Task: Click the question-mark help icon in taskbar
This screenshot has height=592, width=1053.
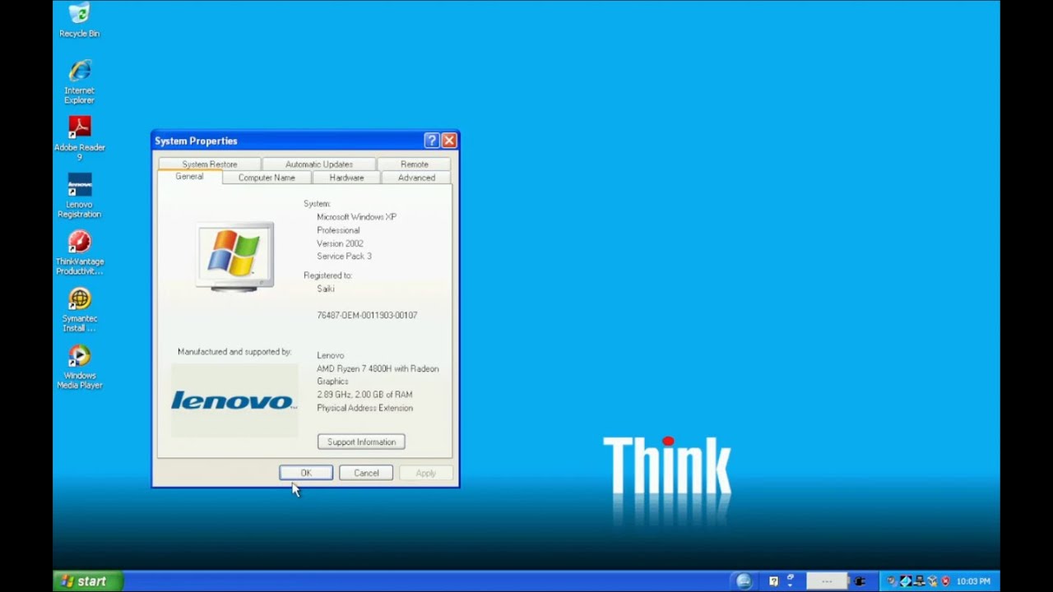Action: point(773,581)
